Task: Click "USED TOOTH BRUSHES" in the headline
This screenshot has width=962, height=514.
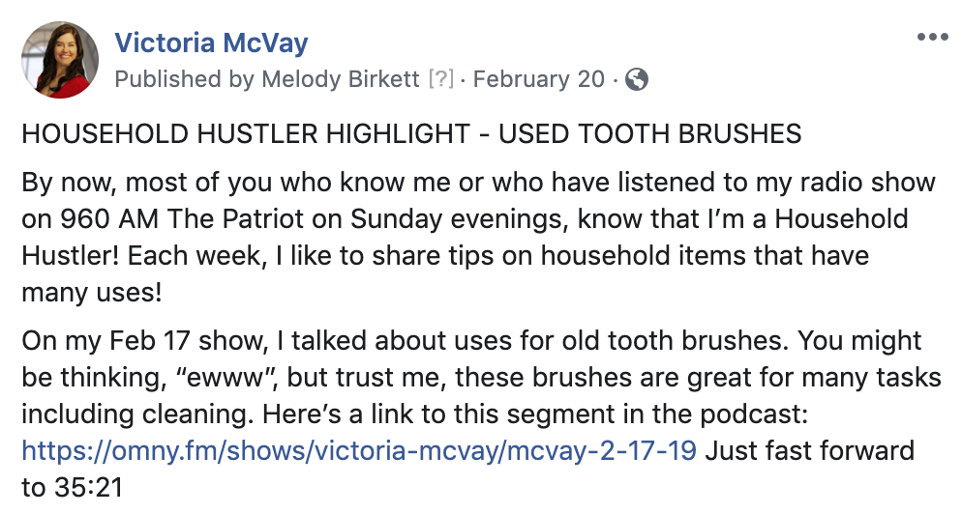Action: coord(649,133)
